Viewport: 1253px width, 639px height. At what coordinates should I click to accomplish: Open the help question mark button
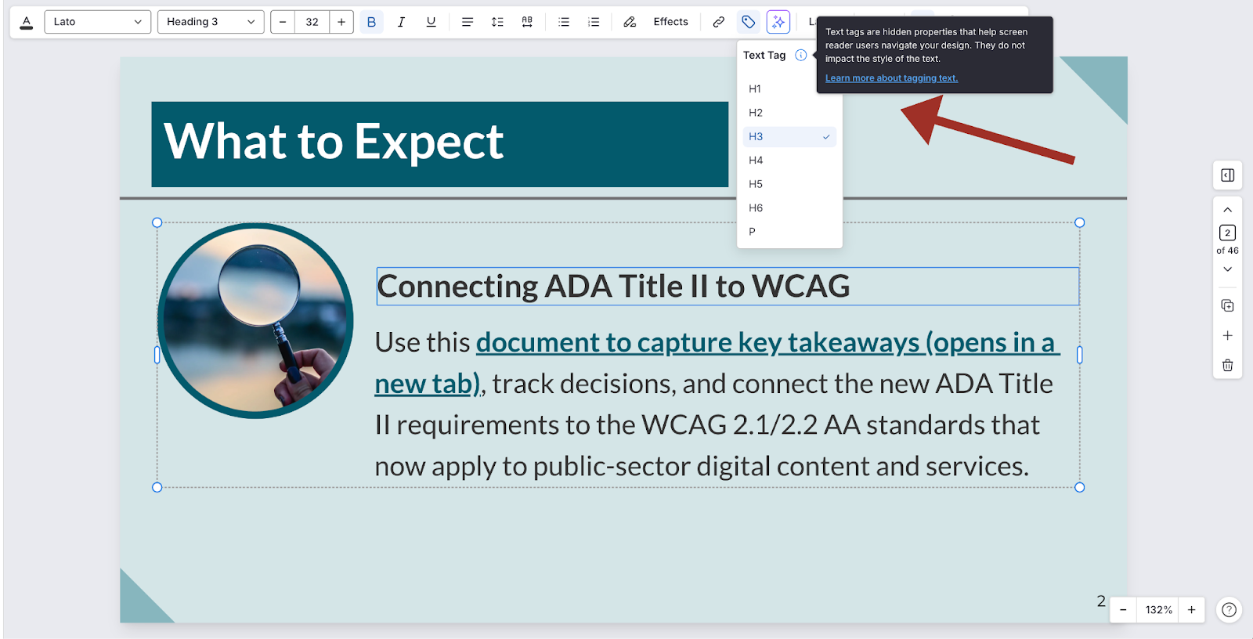(1230, 610)
